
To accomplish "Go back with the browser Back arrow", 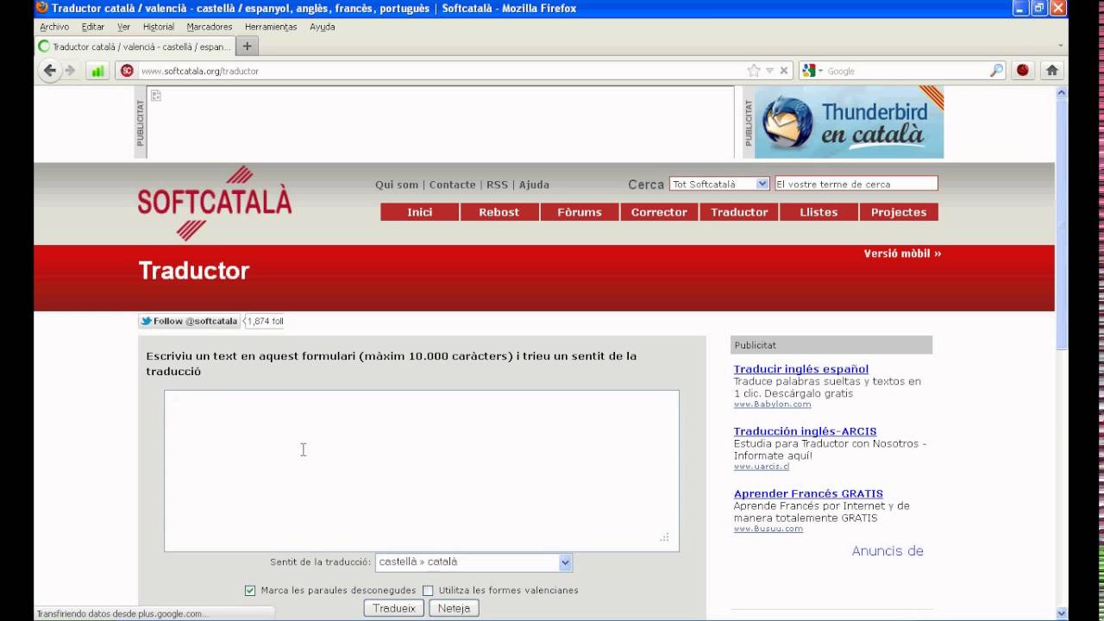I will tap(50, 71).
